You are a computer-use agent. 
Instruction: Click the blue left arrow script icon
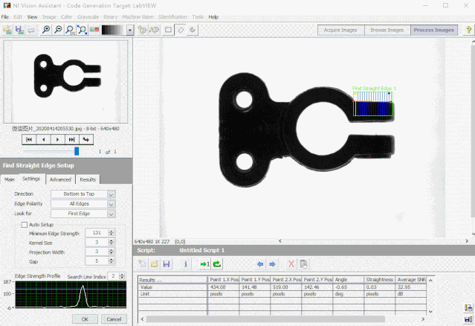pyautogui.click(x=260, y=263)
